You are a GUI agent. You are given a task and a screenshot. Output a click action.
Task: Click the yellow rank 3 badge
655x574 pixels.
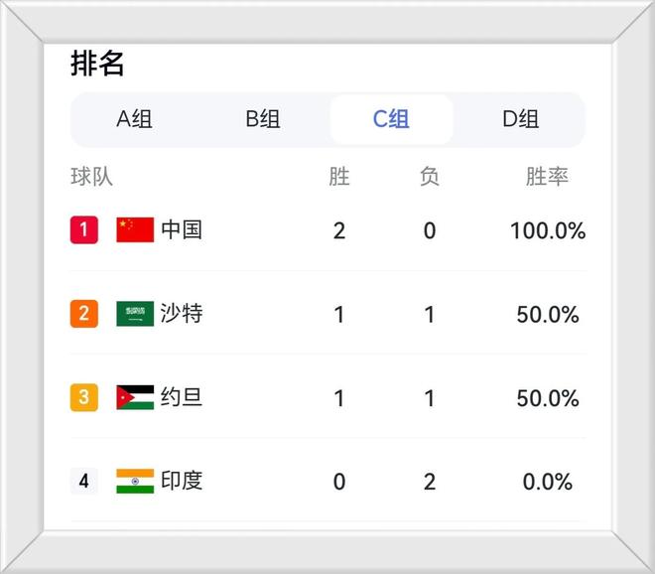(x=84, y=397)
